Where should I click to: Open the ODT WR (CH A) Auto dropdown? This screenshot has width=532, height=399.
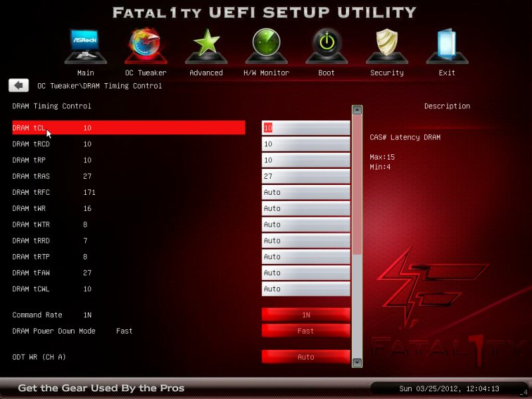coord(306,357)
